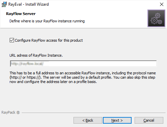The width and height of the screenshot is (167, 127).
Task: Cancel the RayEval installation
Action: coord(149,120)
